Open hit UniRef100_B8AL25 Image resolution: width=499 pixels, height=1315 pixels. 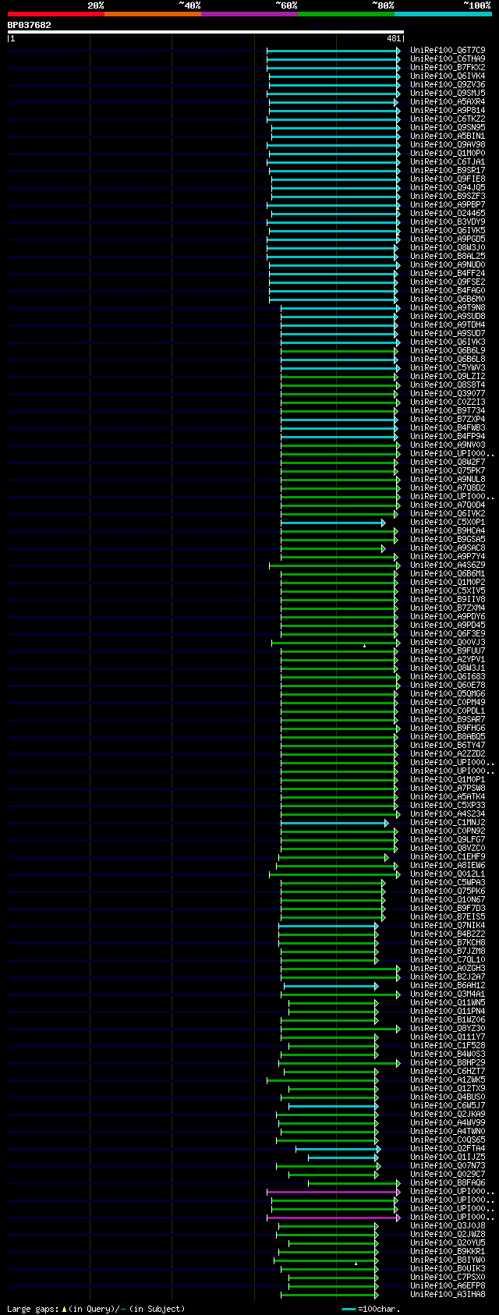pyautogui.click(x=448, y=256)
